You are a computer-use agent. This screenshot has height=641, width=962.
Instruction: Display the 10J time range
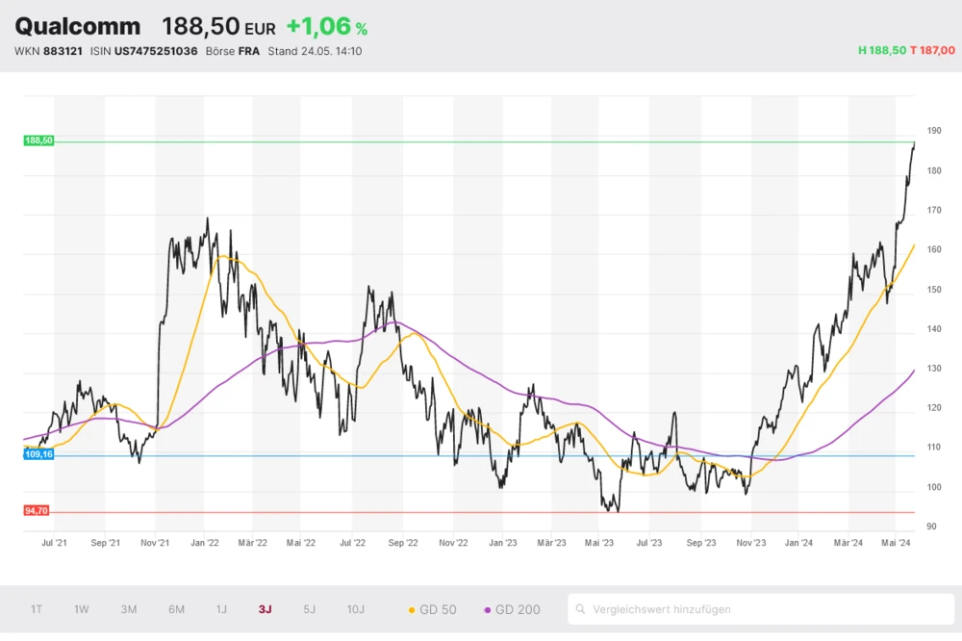356,609
